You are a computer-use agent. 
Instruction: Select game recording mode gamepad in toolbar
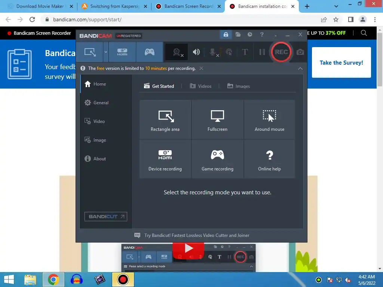pyautogui.click(x=150, y=52)
